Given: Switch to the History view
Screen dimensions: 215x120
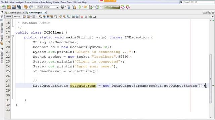Looking at the screenshot, I should (17, 17).
